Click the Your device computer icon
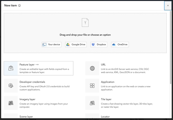The image size is (173, 120). (x=44, y=45)
